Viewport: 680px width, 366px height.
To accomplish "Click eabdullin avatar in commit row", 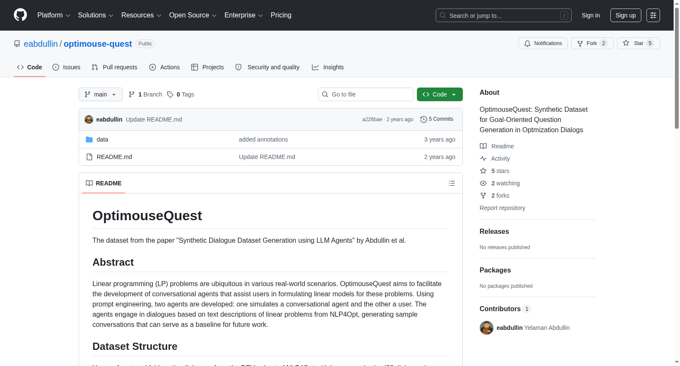I will [89, 119].
